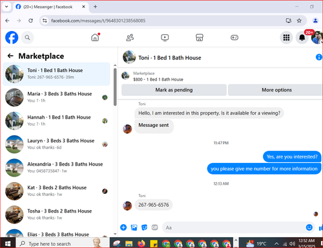Image resolution: width=323 pixels, height=248 pixels.
Task: Send a thumbs-up like
Action: [x=320, y=227]
